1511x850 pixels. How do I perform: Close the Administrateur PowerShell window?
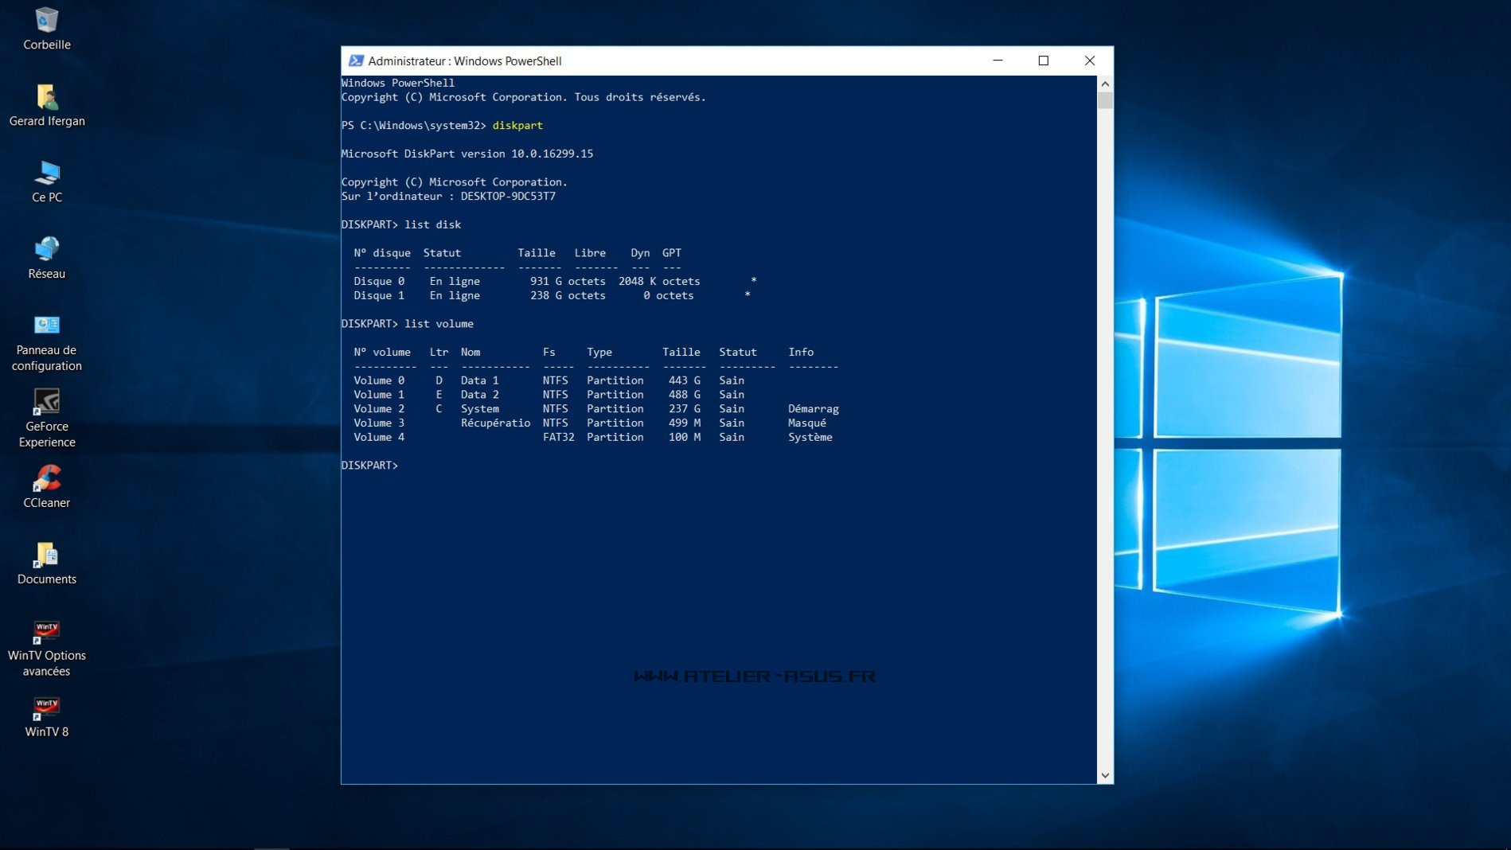[x=1090, y=61]
